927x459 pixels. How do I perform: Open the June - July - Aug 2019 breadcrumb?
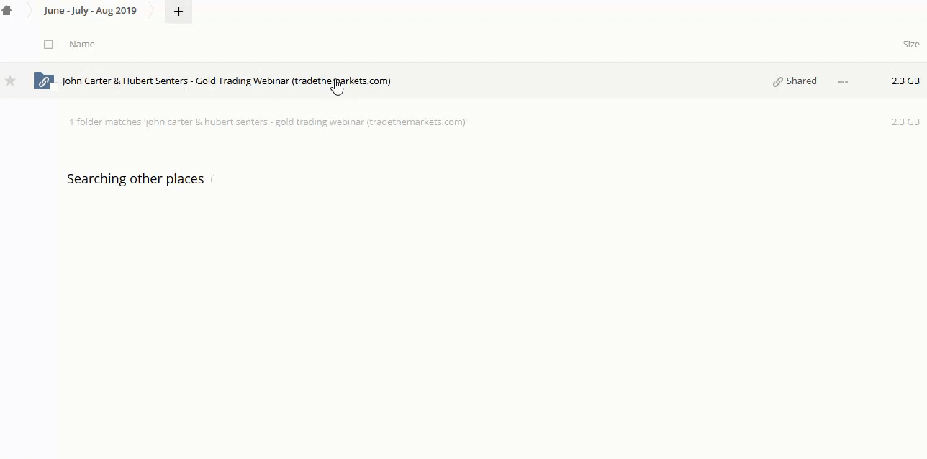[x=90, y=11]
